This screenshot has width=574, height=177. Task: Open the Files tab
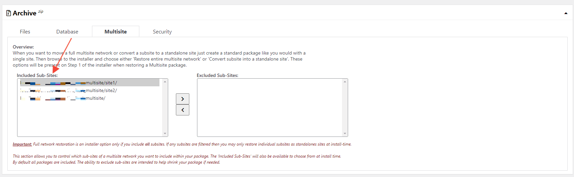pos(25,31)
